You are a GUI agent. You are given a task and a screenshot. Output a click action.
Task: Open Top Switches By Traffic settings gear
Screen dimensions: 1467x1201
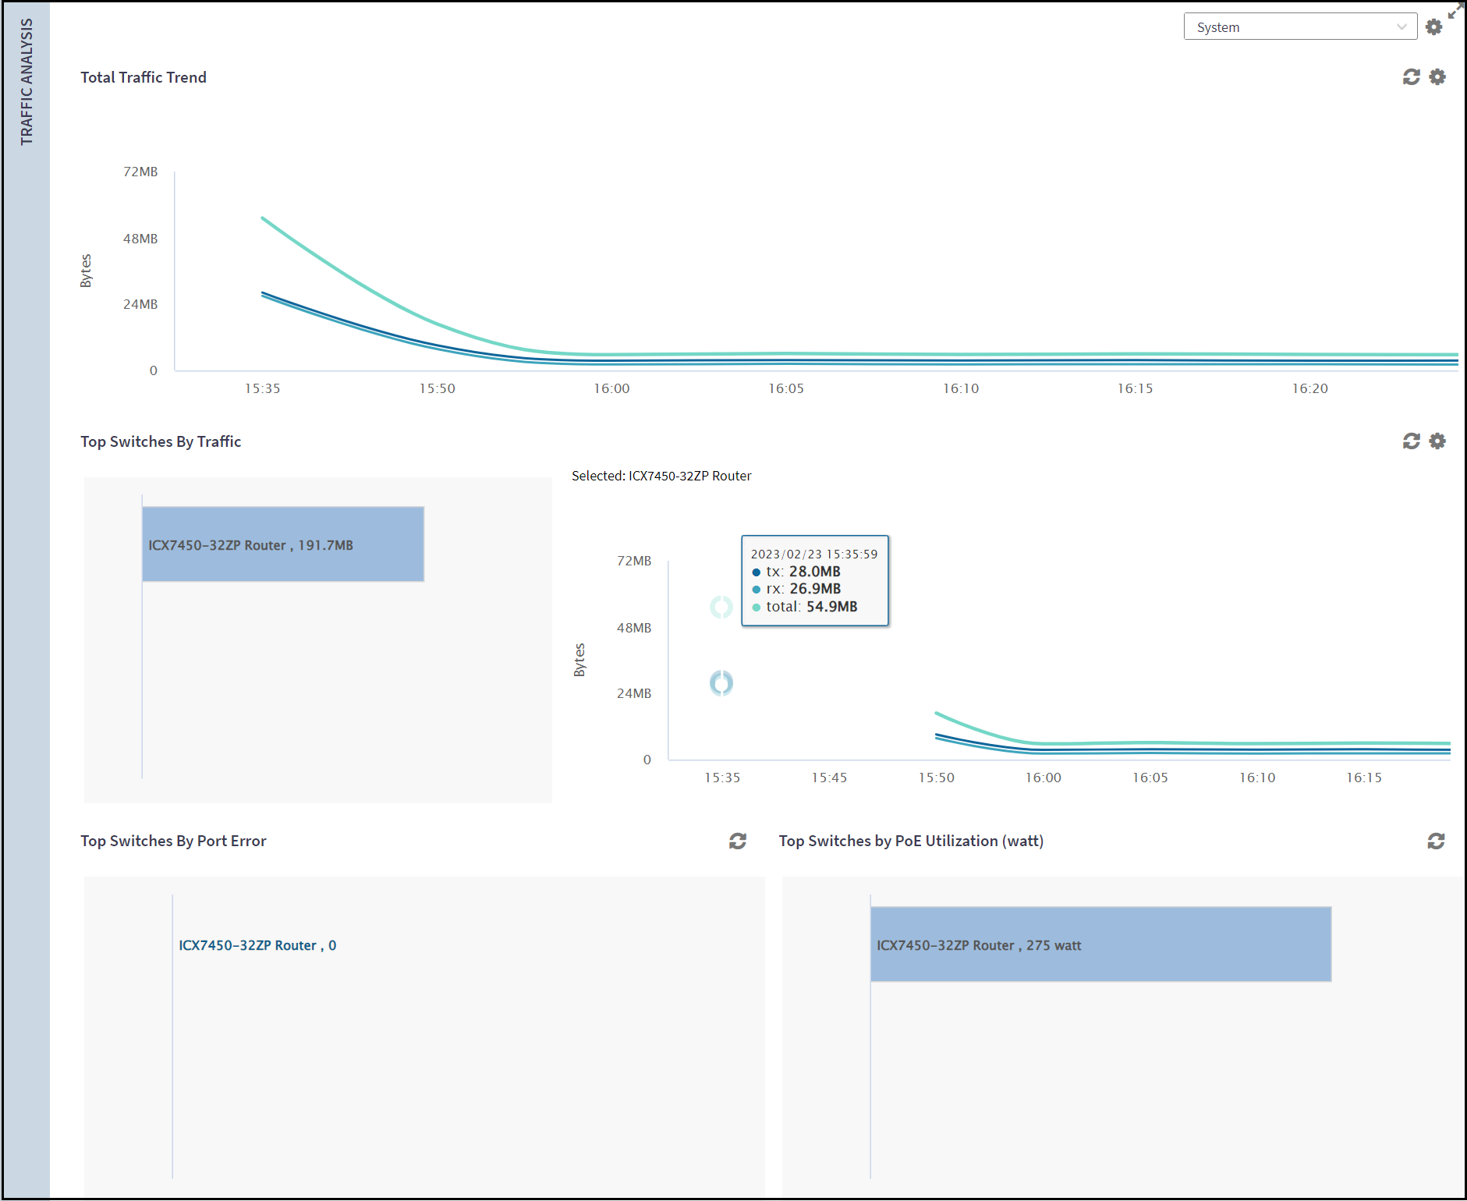click(x=1437, y=441)
